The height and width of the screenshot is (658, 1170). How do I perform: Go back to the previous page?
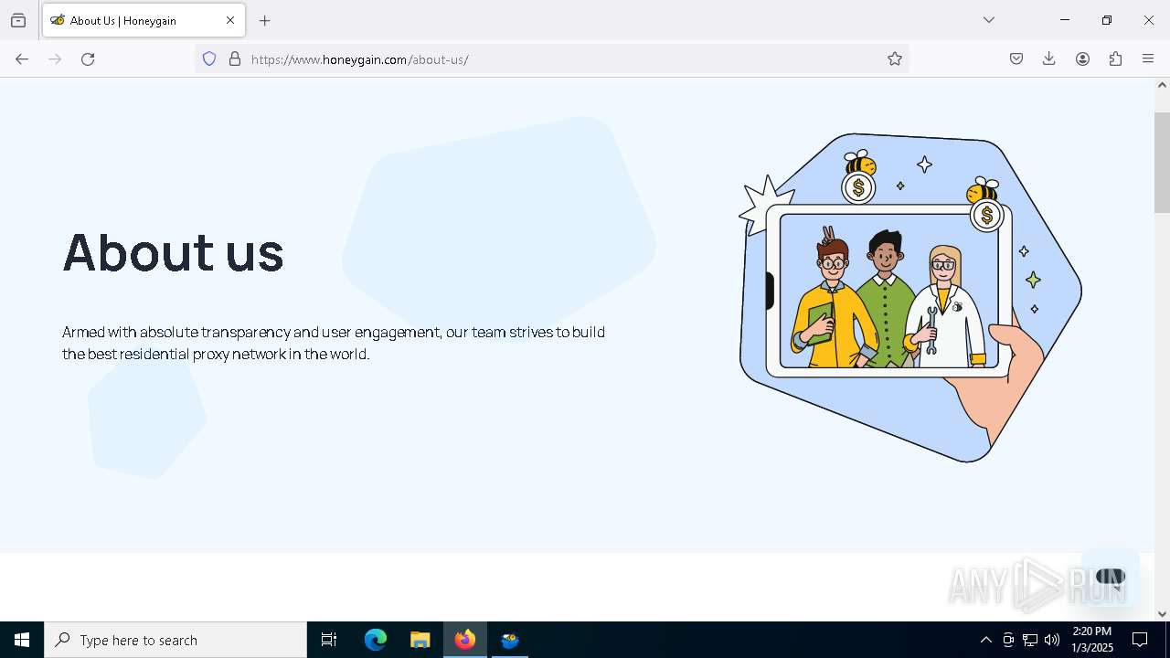22,58
